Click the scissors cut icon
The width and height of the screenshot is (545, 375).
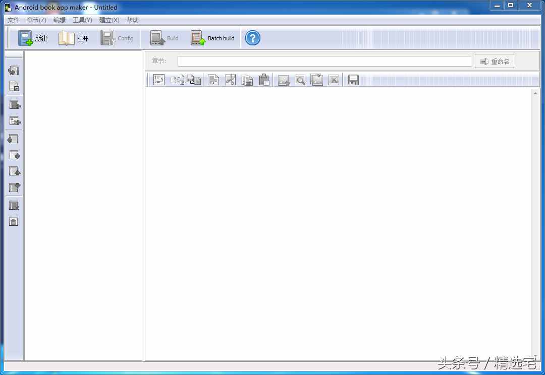coord(230,80)
